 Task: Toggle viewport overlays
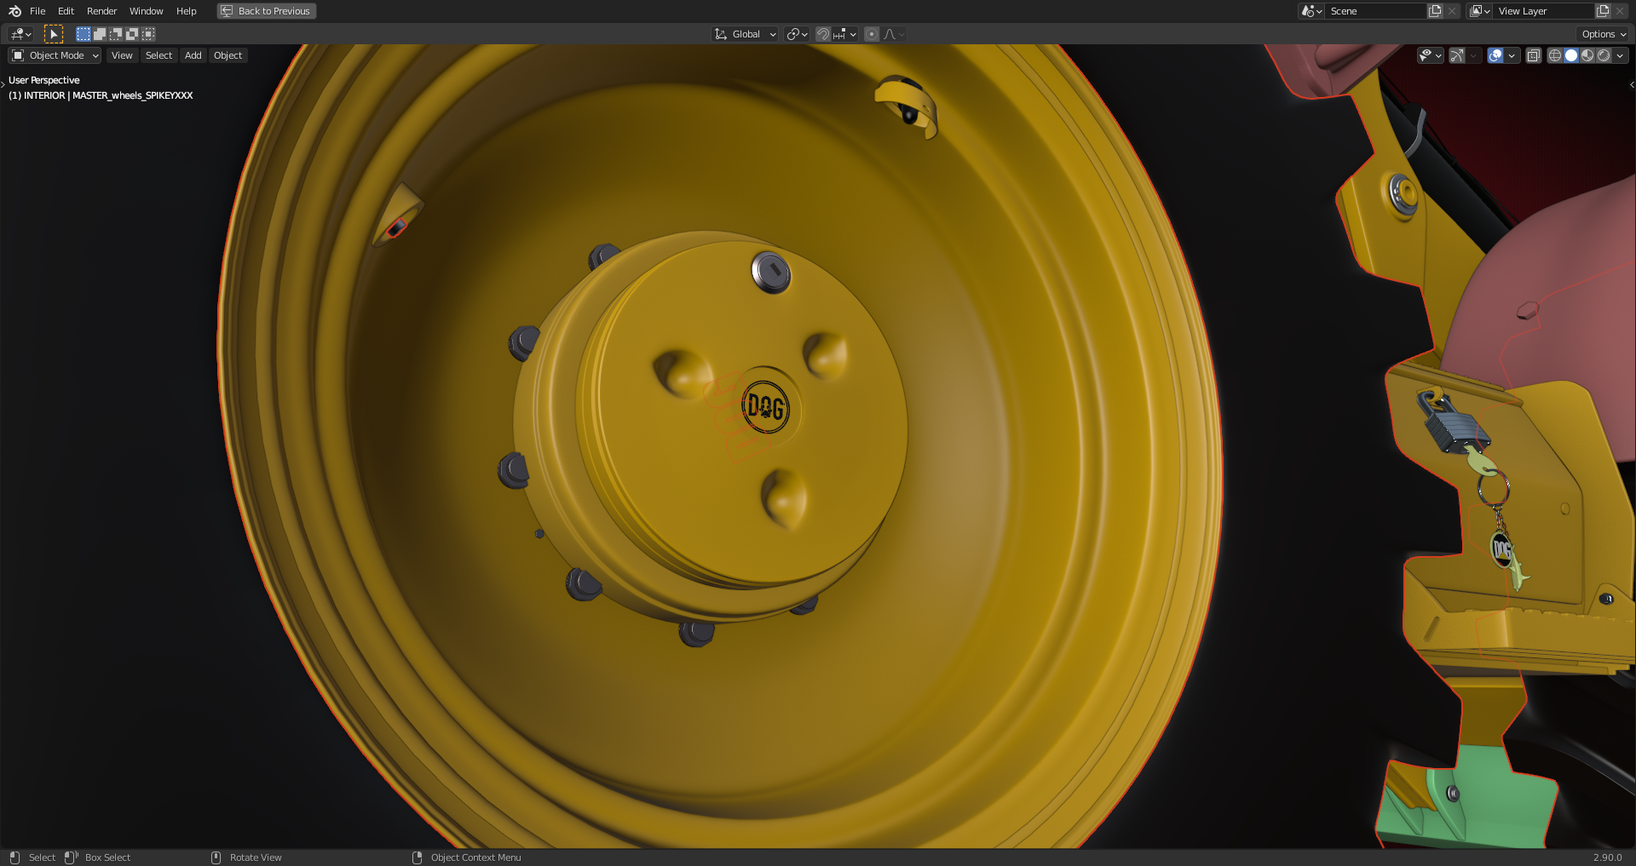[1495, 55]
